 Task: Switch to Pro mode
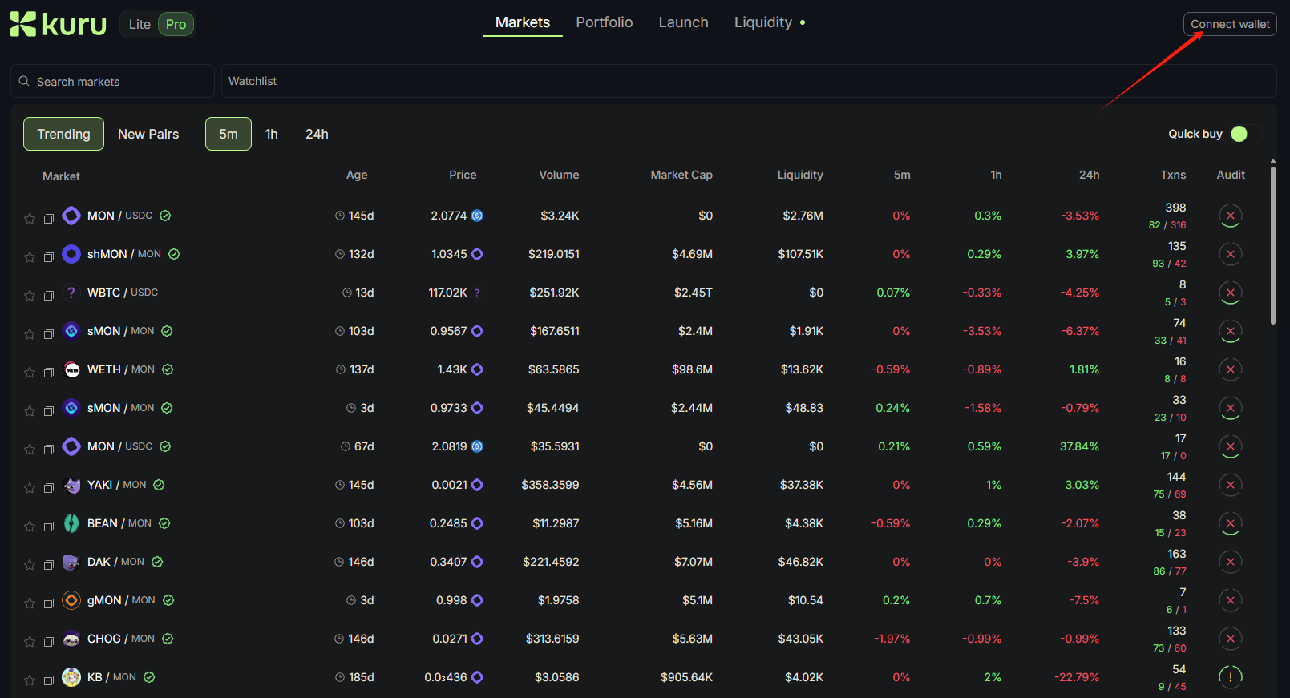[x=176, y=24]
